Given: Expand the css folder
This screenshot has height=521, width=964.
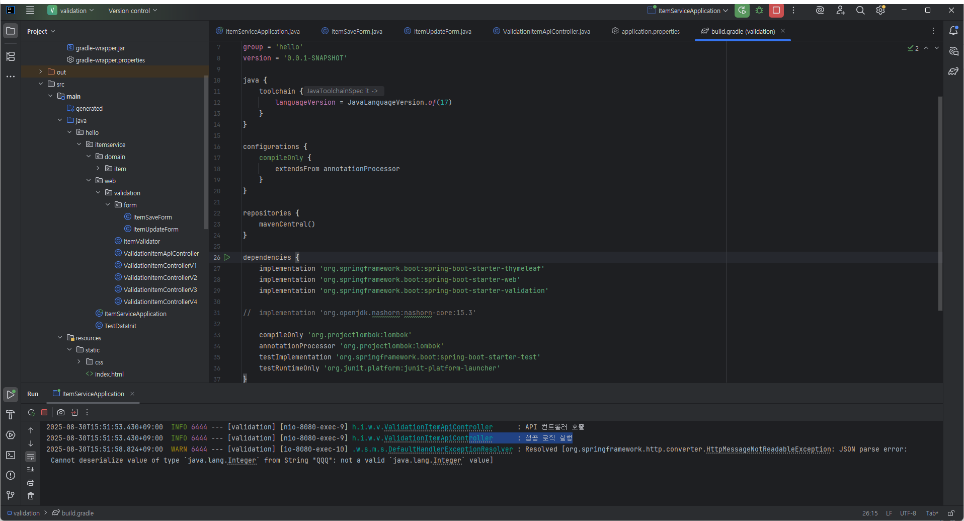Looking at the screenshot, I should (x=79, y=362).
